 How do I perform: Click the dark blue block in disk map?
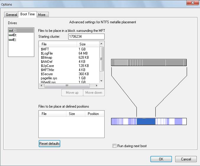[x=146, y=121]
